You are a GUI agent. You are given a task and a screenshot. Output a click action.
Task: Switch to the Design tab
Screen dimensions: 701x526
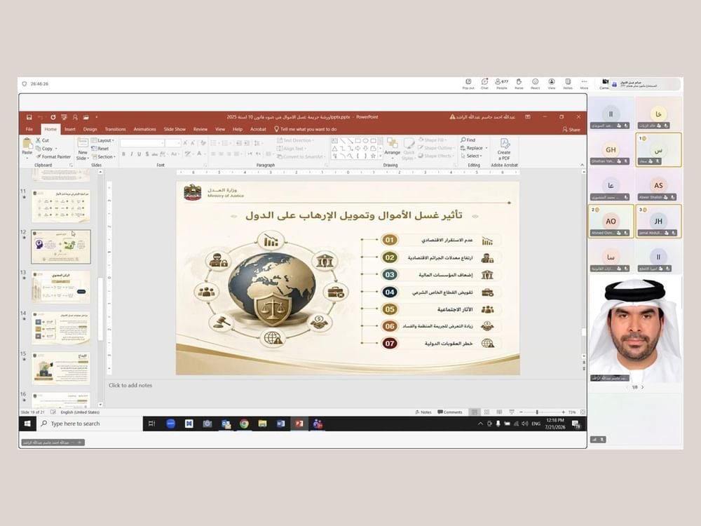[90, 129]
